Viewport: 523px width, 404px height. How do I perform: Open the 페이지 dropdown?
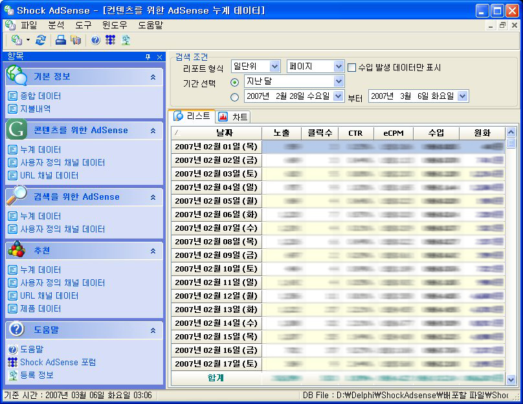(x=339, y=67)
